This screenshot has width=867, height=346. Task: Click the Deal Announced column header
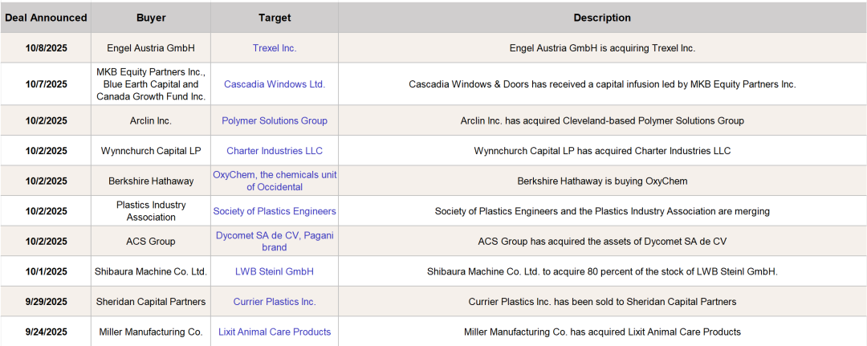coord(46,18)
